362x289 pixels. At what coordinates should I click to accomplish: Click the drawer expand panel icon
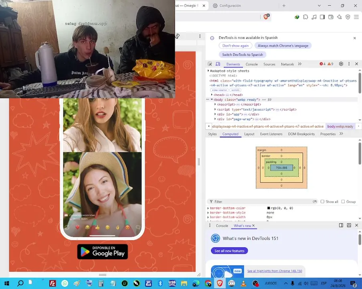pos(349,225)
